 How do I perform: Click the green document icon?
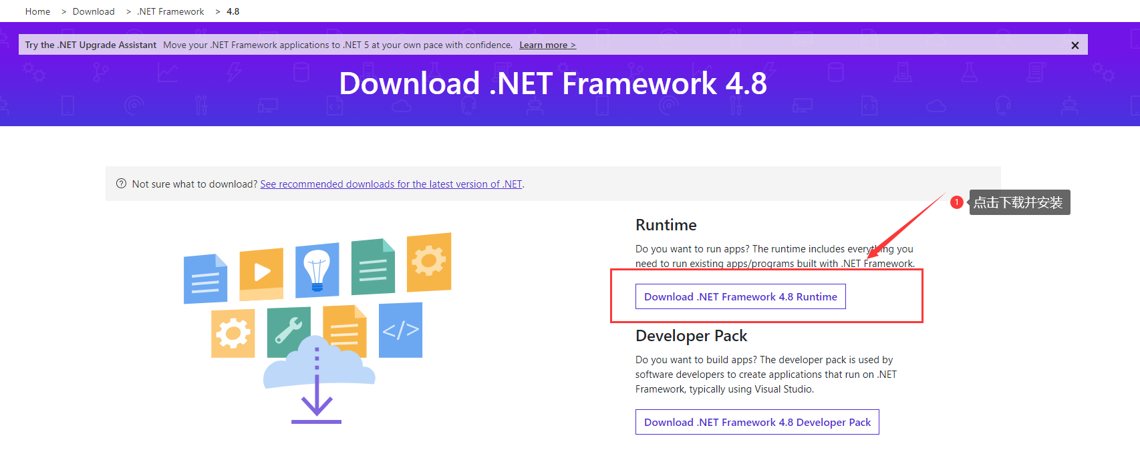click(x=373, y=266)
